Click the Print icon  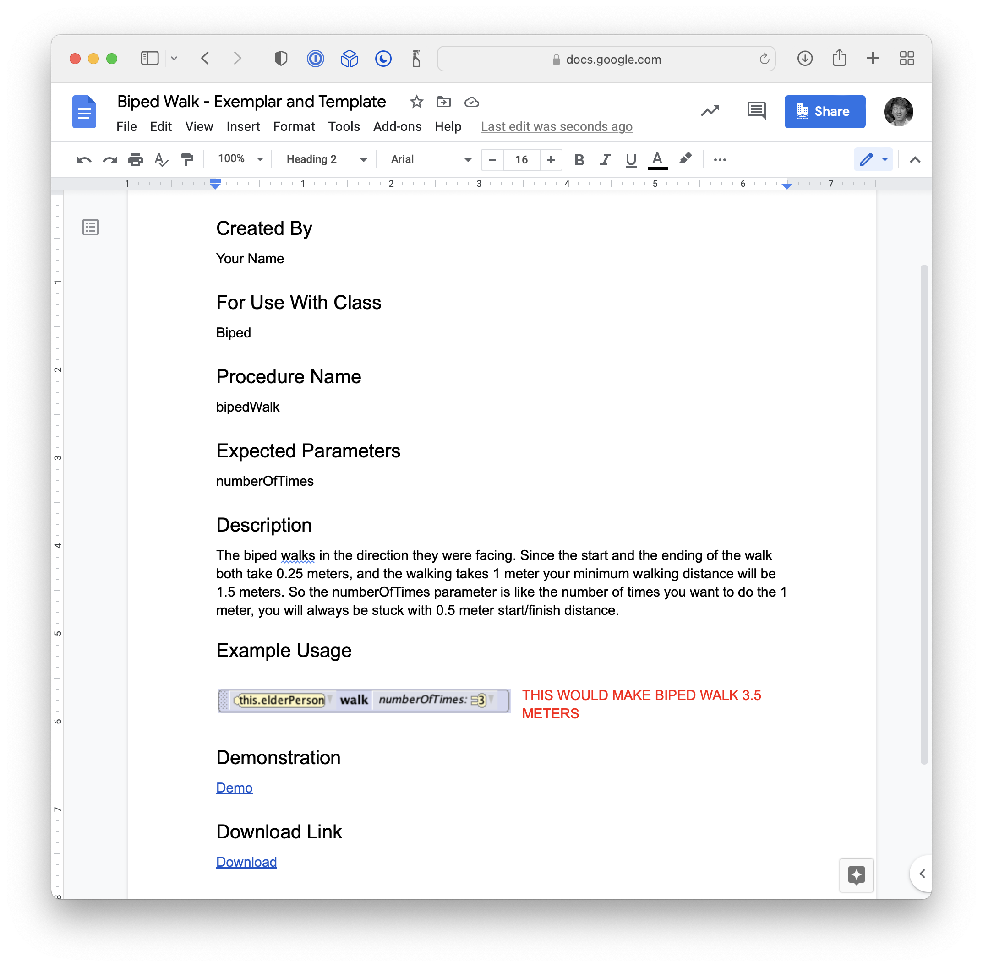click(135, 160)
